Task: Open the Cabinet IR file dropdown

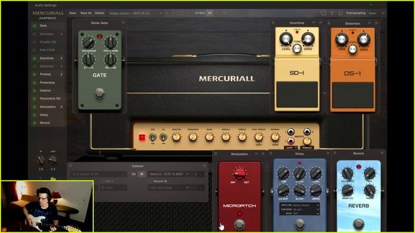Action: (169, 174)
